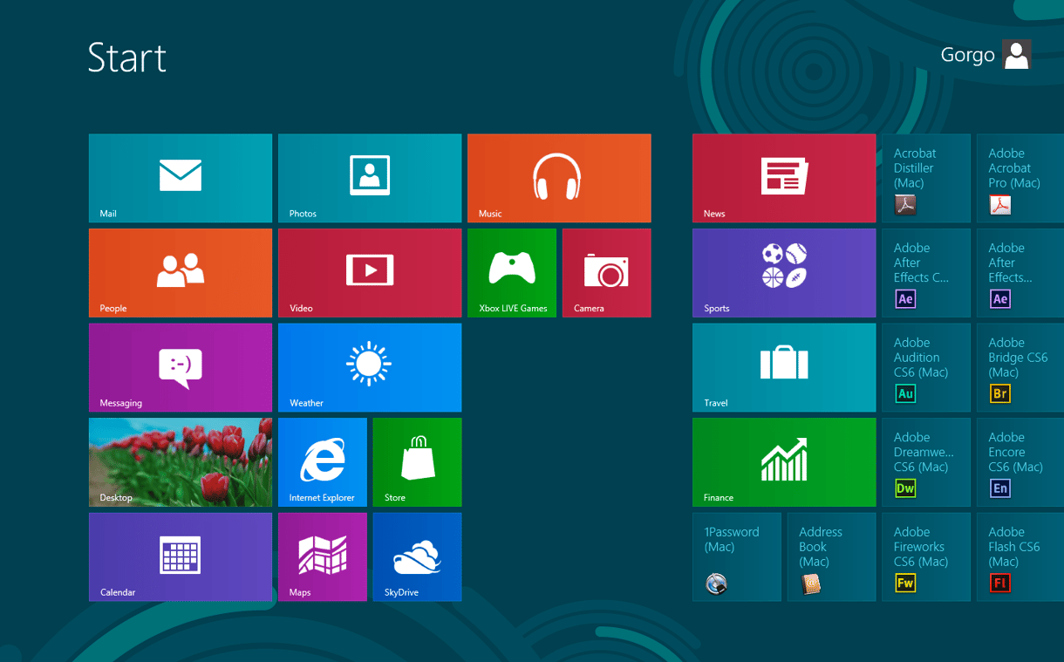Click the Gorgo user name
Viewport: 1064px width, 662px height.
coord(967,55)
